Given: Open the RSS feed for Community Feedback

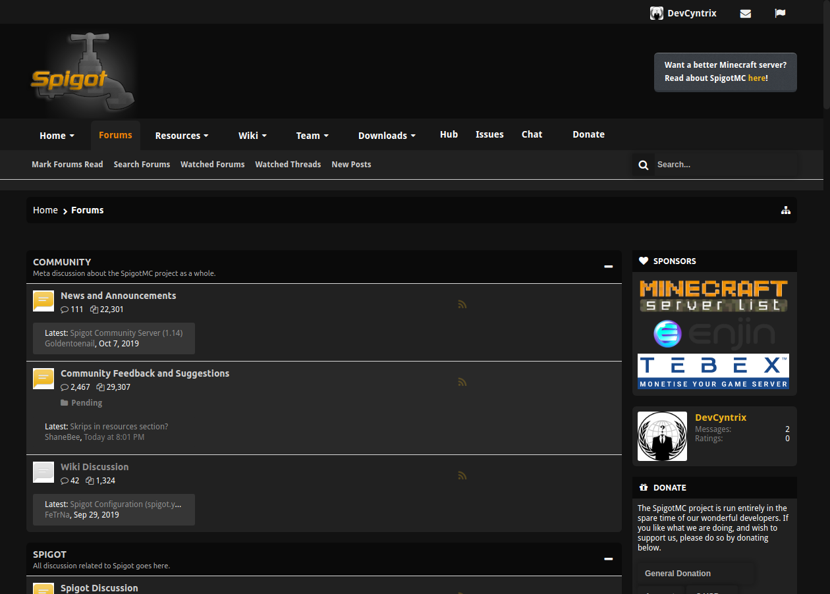Looking at the screenshot, I should point(462,381).
